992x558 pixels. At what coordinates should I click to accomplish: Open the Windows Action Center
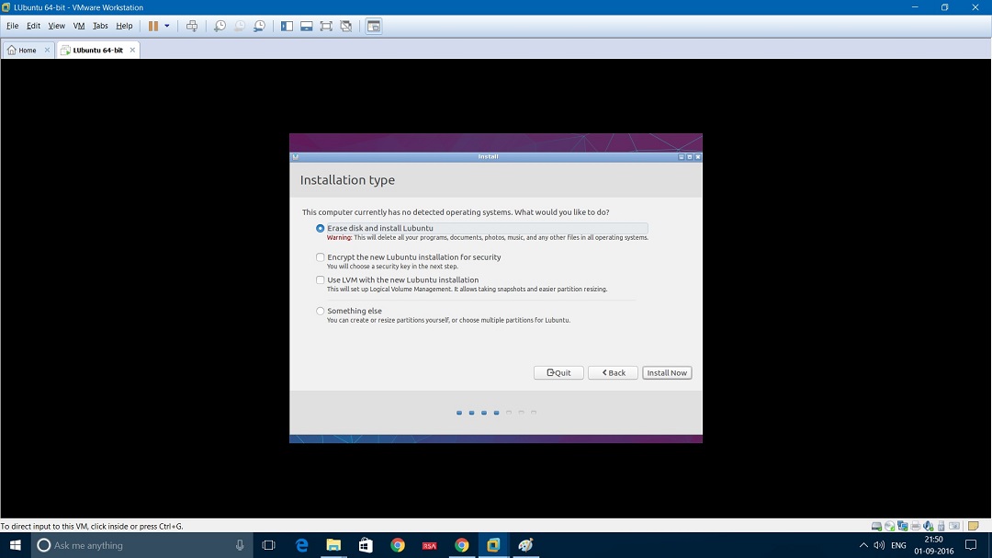971,545
